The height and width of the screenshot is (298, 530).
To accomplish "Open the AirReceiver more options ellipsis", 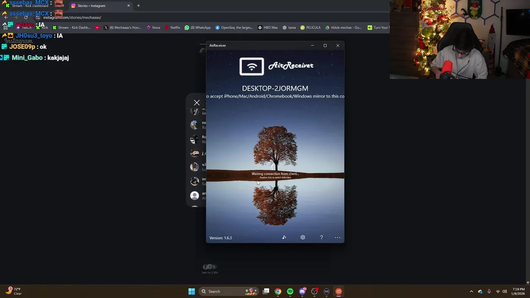I will [337, 238].
